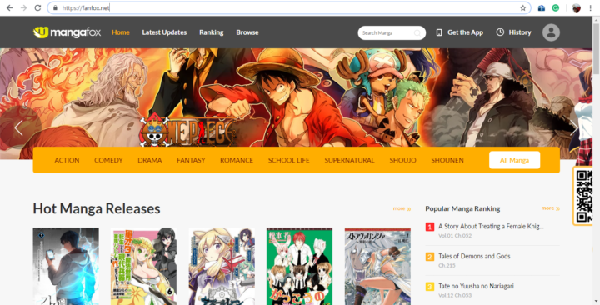
Task: Click the All Manga button
Action: tap(514, 160)
